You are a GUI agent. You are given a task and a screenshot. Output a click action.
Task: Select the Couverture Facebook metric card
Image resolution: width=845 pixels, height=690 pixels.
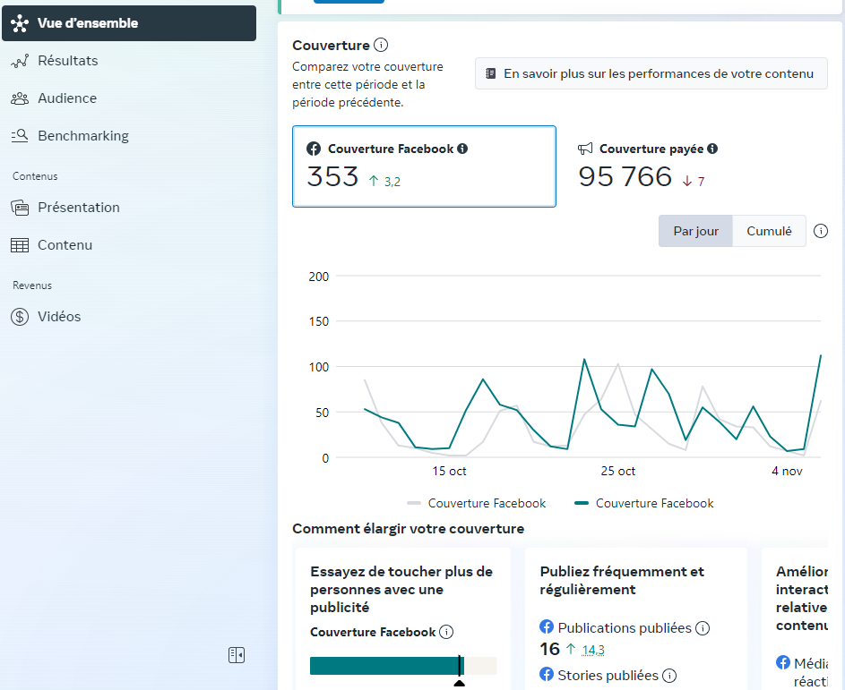click(x=424, y=166)
